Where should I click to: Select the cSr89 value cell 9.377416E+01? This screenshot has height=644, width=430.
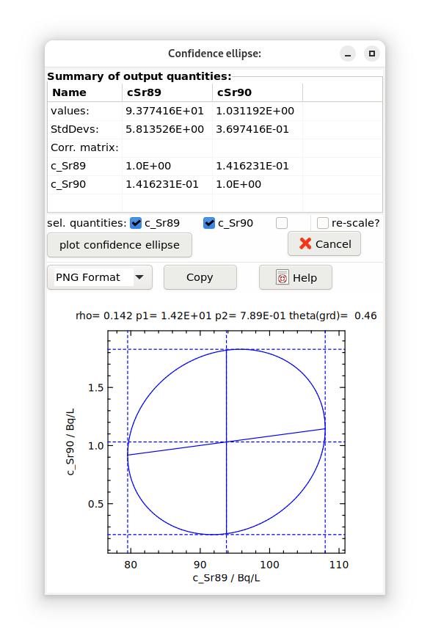tap(164, 111)
